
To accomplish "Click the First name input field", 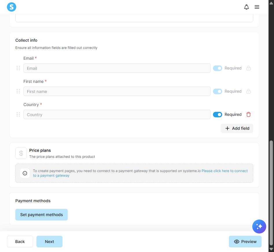I will point(117,91).
